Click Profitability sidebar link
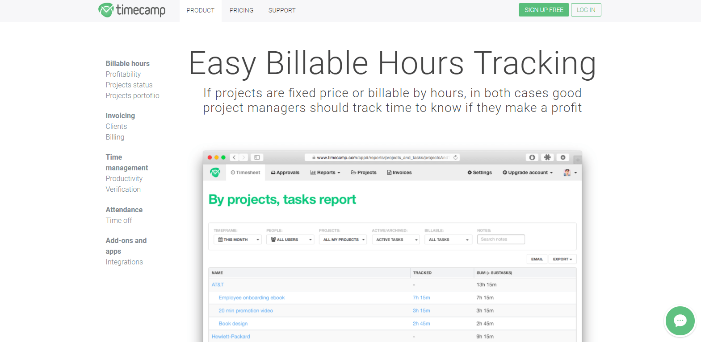The width and height of the screenshot is (701, 342). point(123,74)
